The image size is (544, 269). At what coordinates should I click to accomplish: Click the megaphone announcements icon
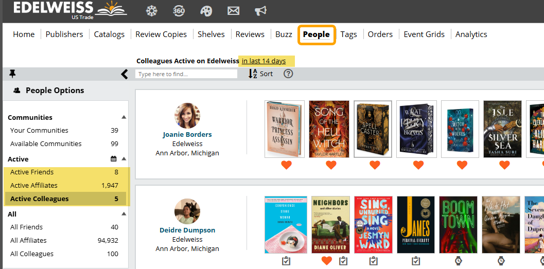pos(261,11)
